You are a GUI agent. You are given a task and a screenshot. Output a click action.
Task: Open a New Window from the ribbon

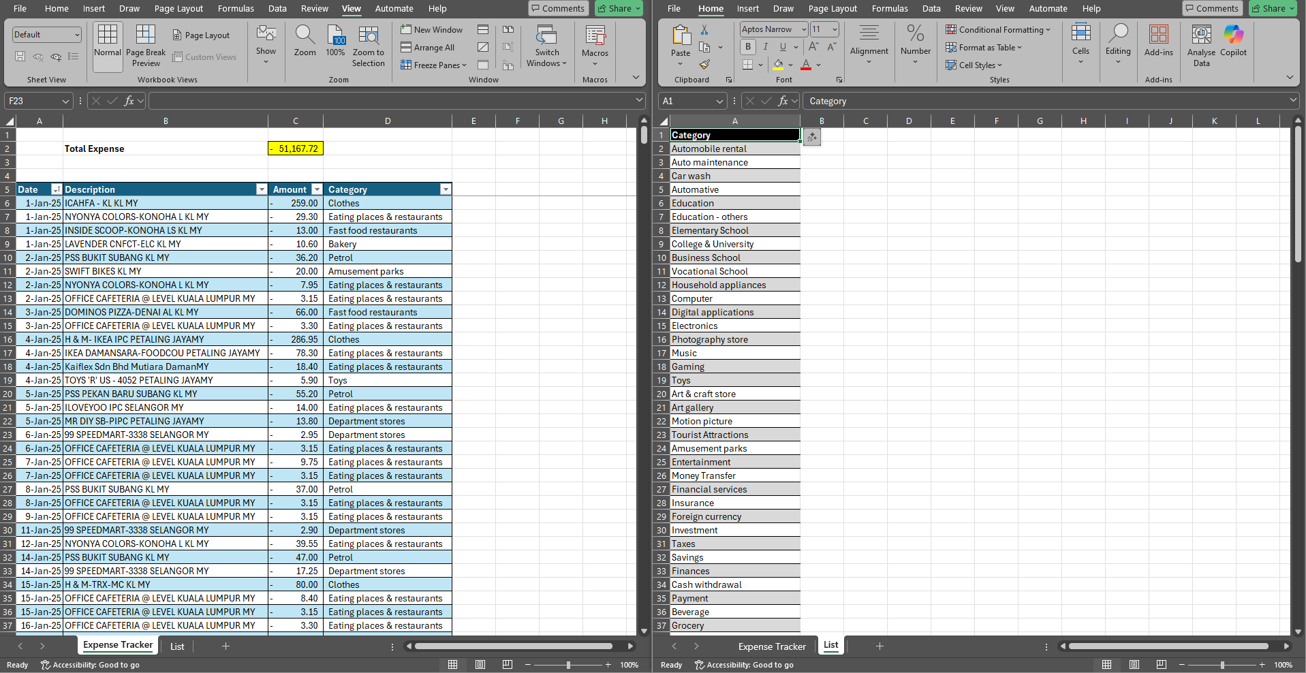tap(432, 30)
